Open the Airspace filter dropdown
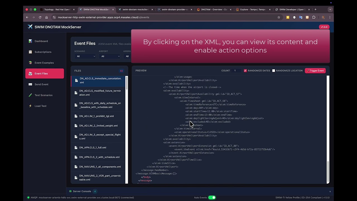Screen dimensions: 357x201 [127, 56]
